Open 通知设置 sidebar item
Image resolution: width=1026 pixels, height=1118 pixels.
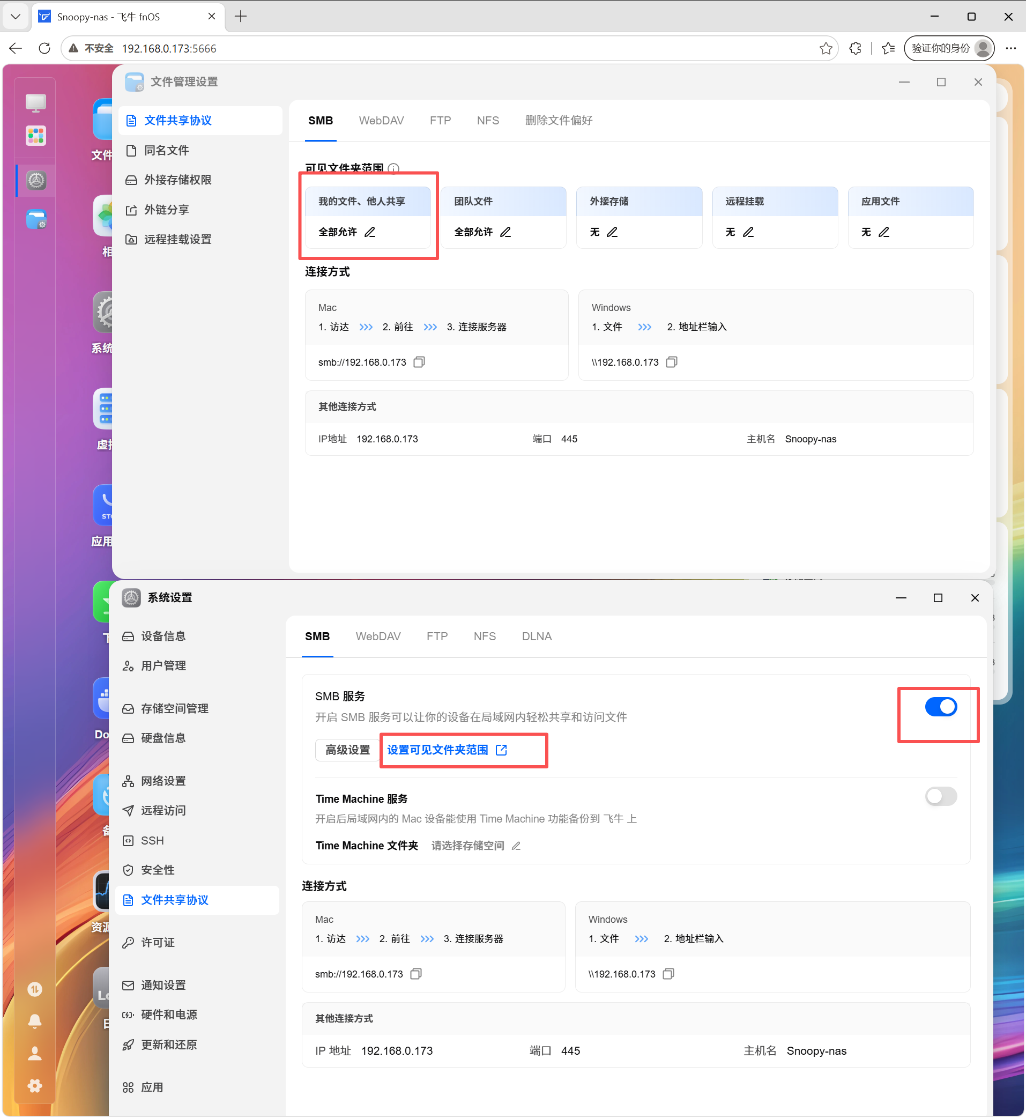[x=197, y=985]
